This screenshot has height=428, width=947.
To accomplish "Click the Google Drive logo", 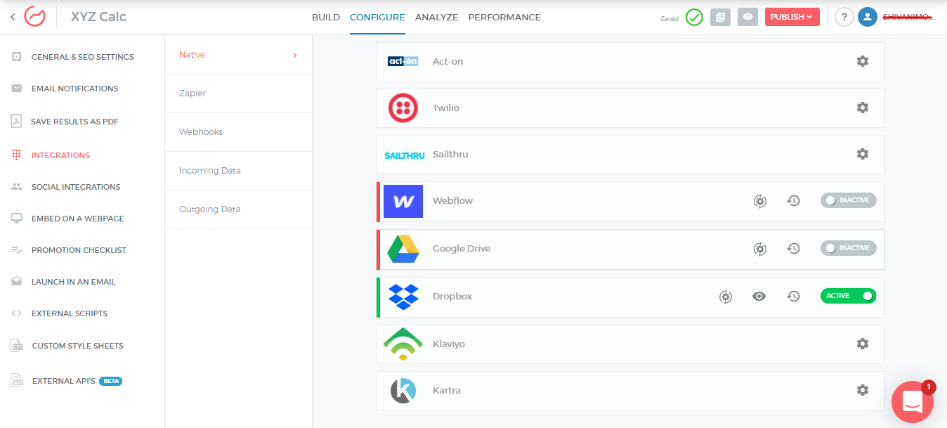I will click(403, 249).
